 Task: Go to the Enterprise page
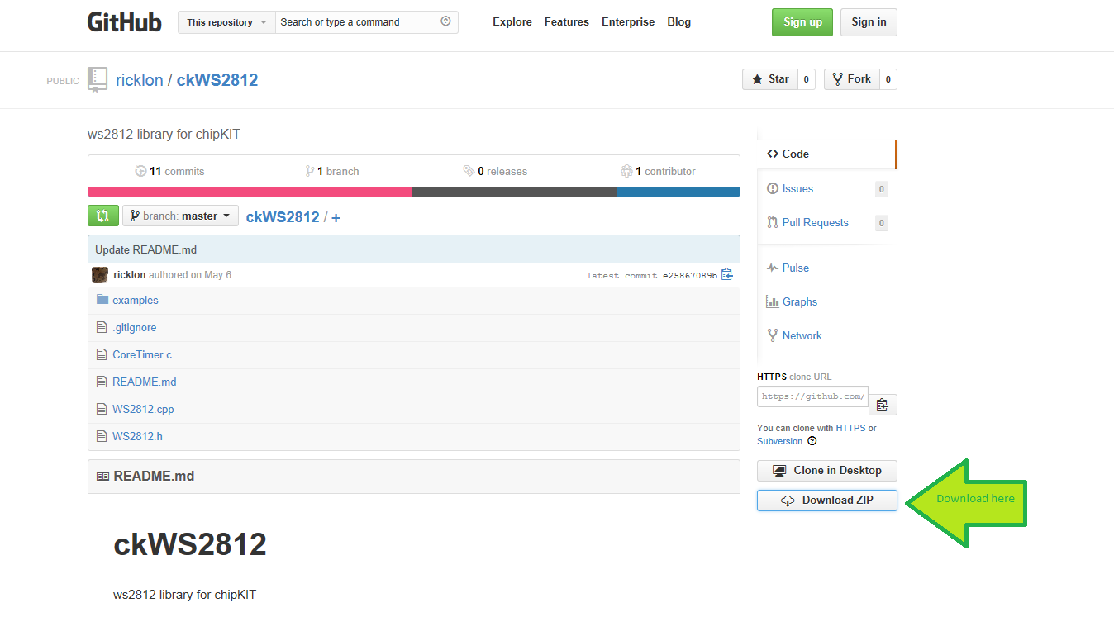(628, 22)
